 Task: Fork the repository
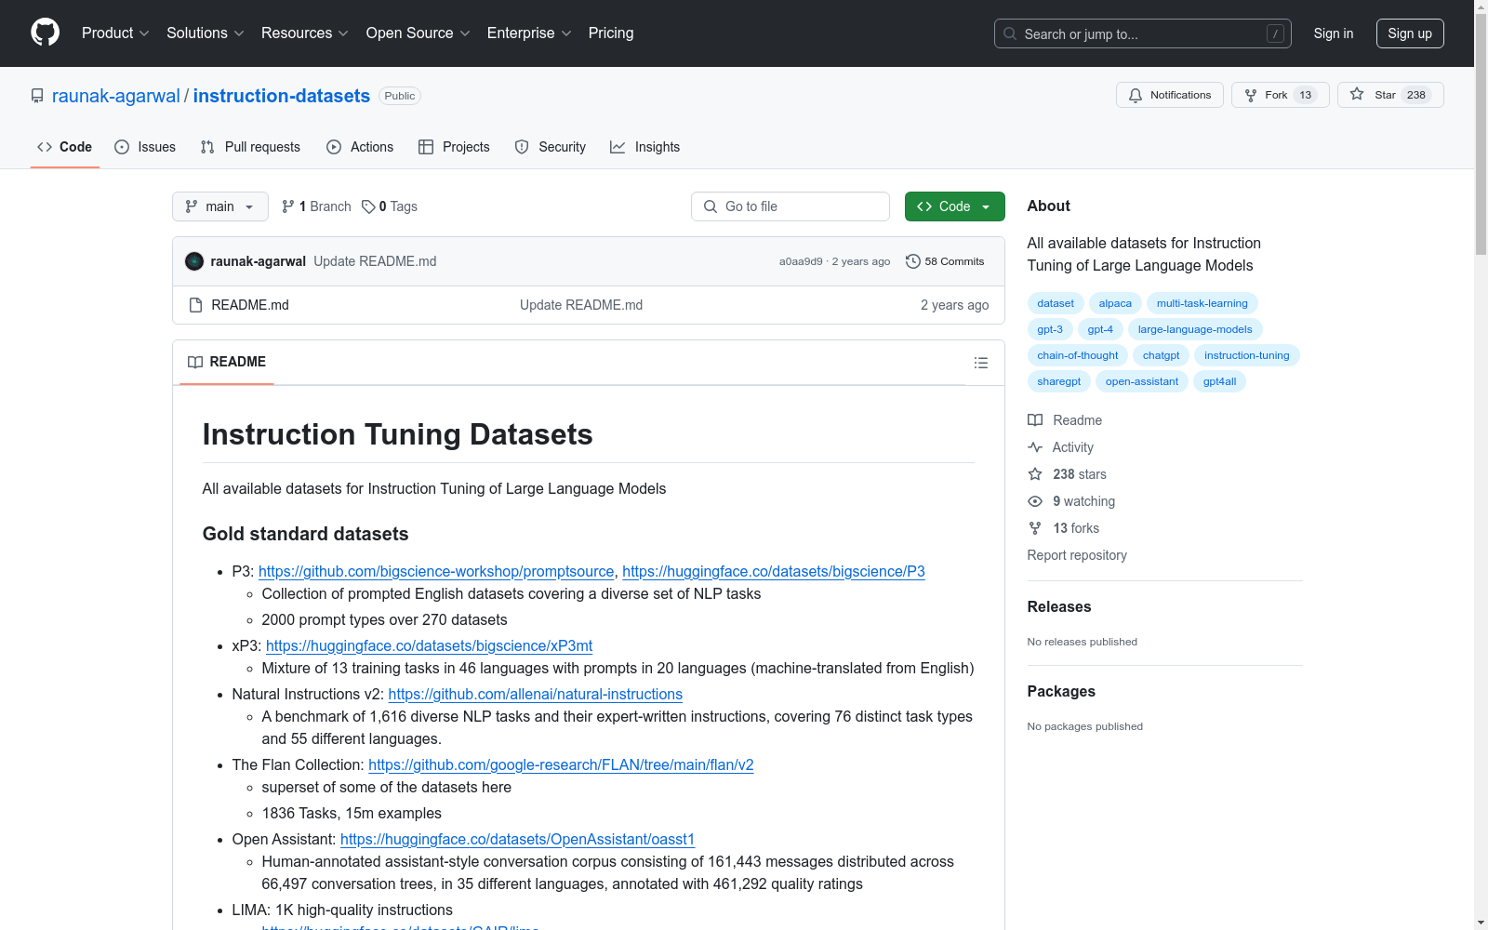coord(1281,95)
